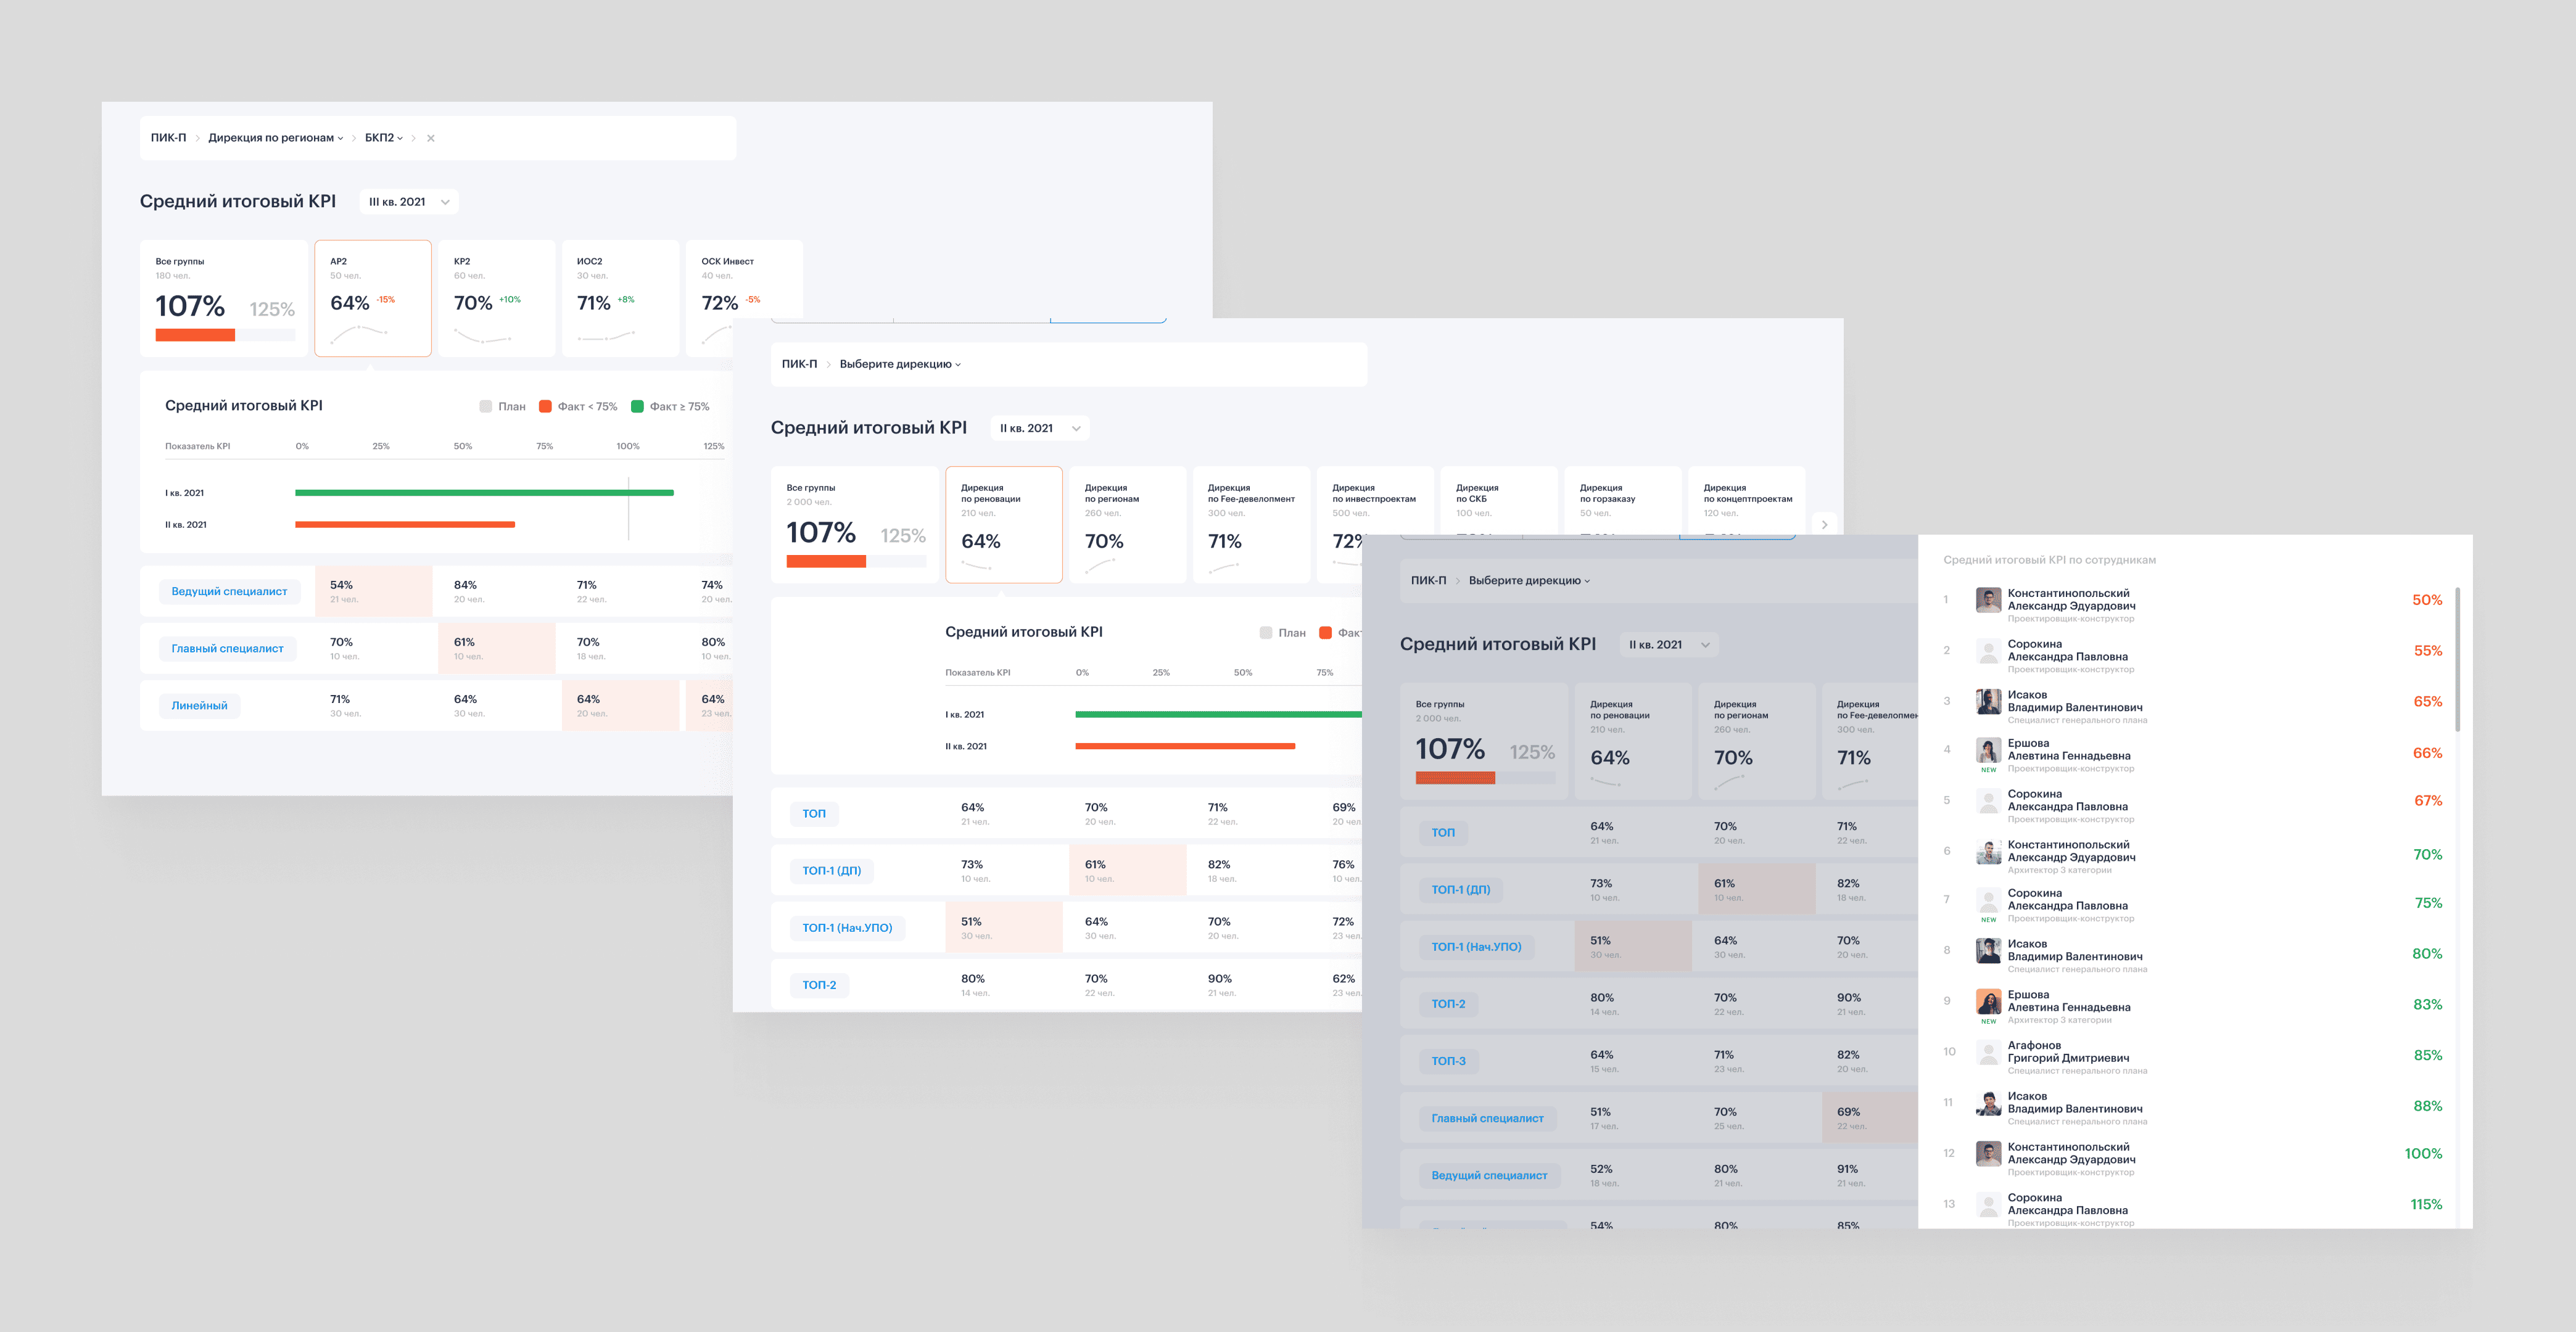Click the ТОП-1 (Нач.УПО) role button
Screen dimensions: 2576x1332
pos(847,928)
